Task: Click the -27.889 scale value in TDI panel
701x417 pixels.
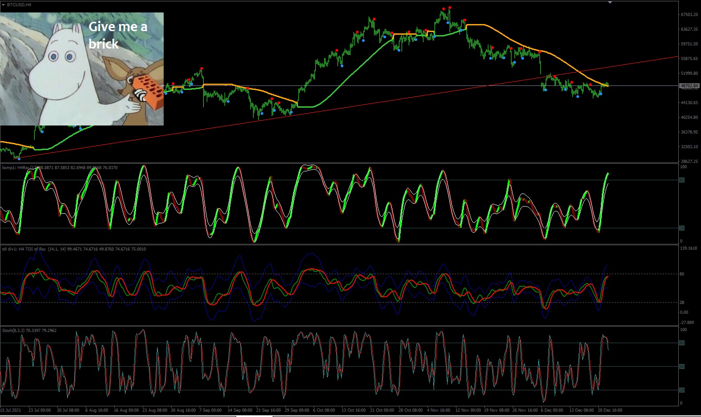Action: 687,323
